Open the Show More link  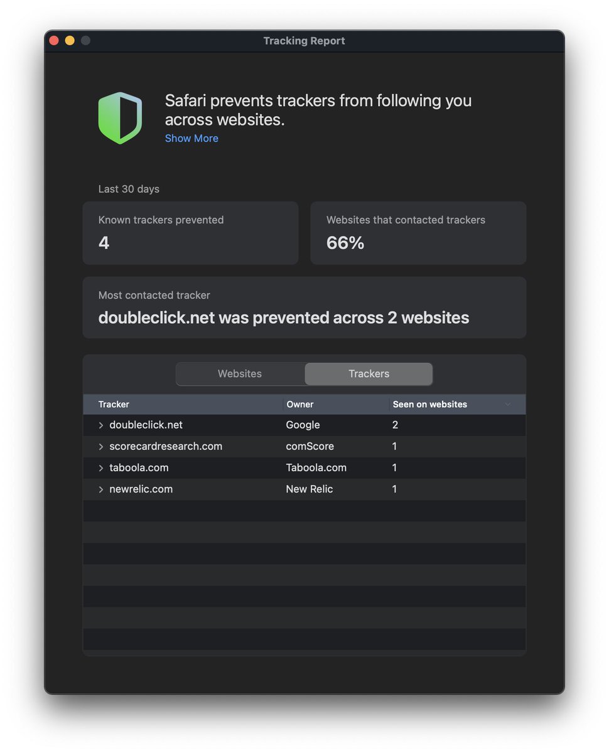(191, 139)
